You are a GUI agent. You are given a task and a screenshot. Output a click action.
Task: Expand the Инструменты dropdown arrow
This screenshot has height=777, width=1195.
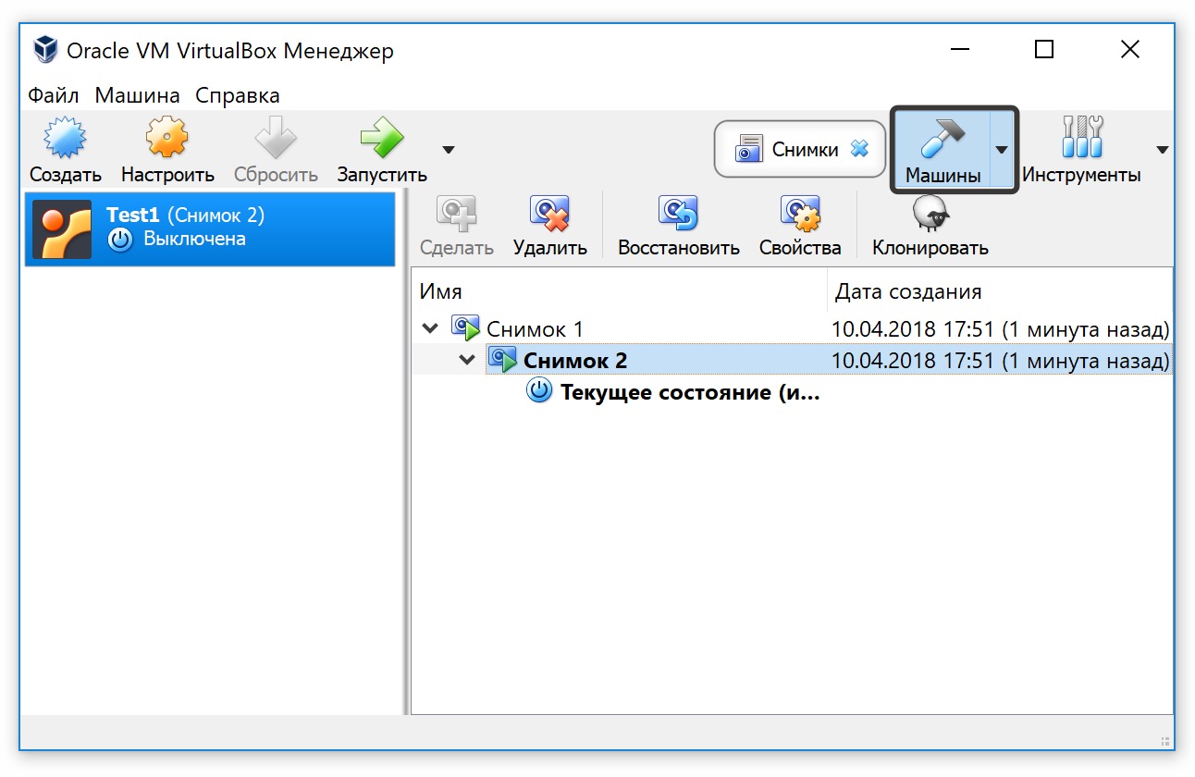click(x=1163, y=150)
